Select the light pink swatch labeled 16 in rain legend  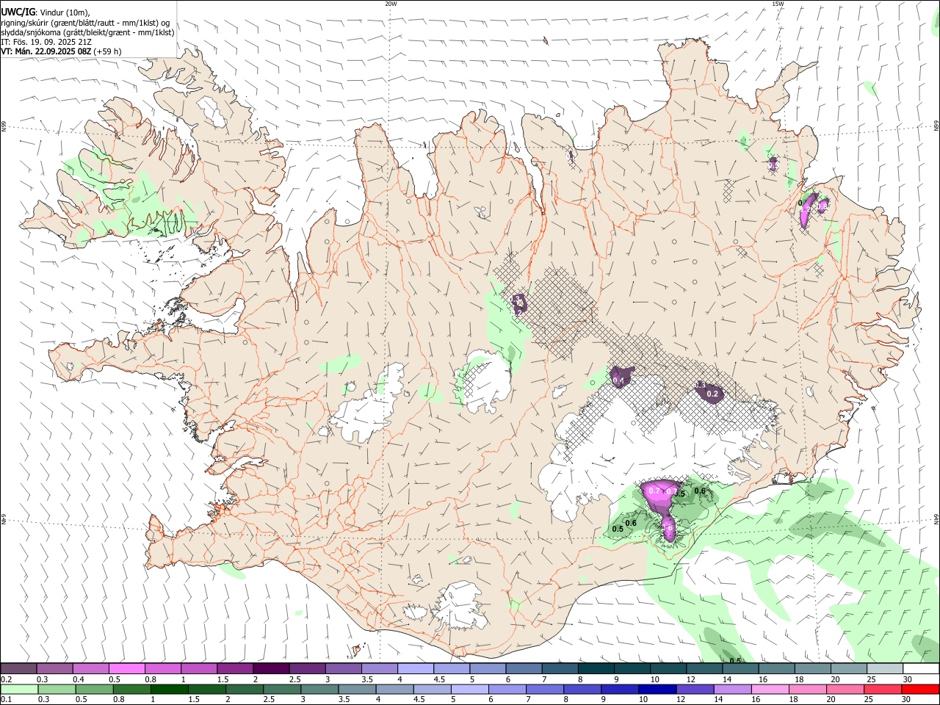pos(770,690)
